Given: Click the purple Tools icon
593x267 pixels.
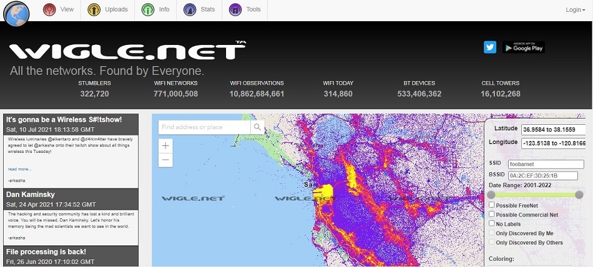Looking at the screenshot, I should [x=235, y=9].
